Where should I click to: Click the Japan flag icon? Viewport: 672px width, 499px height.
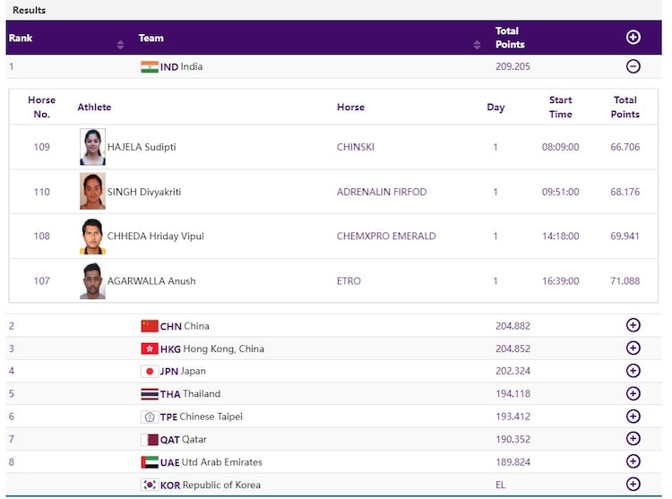149,371
